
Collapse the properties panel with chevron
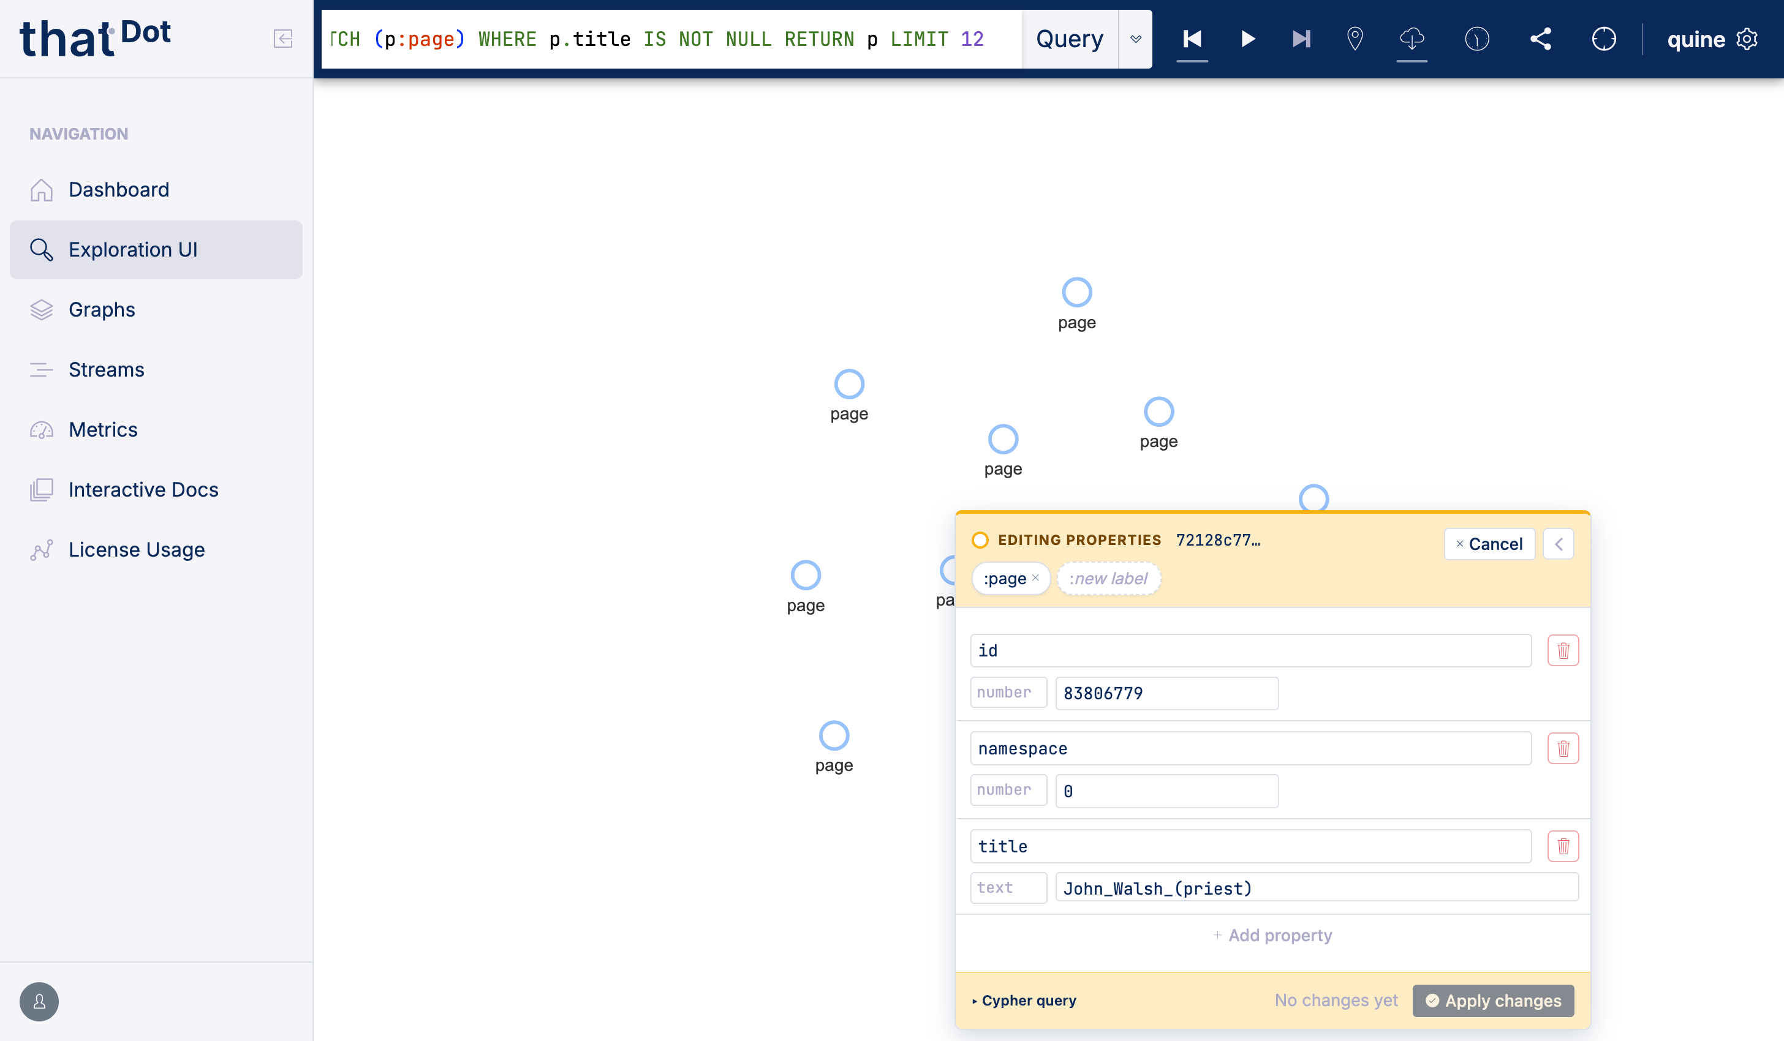click(x=1558, y=544)
